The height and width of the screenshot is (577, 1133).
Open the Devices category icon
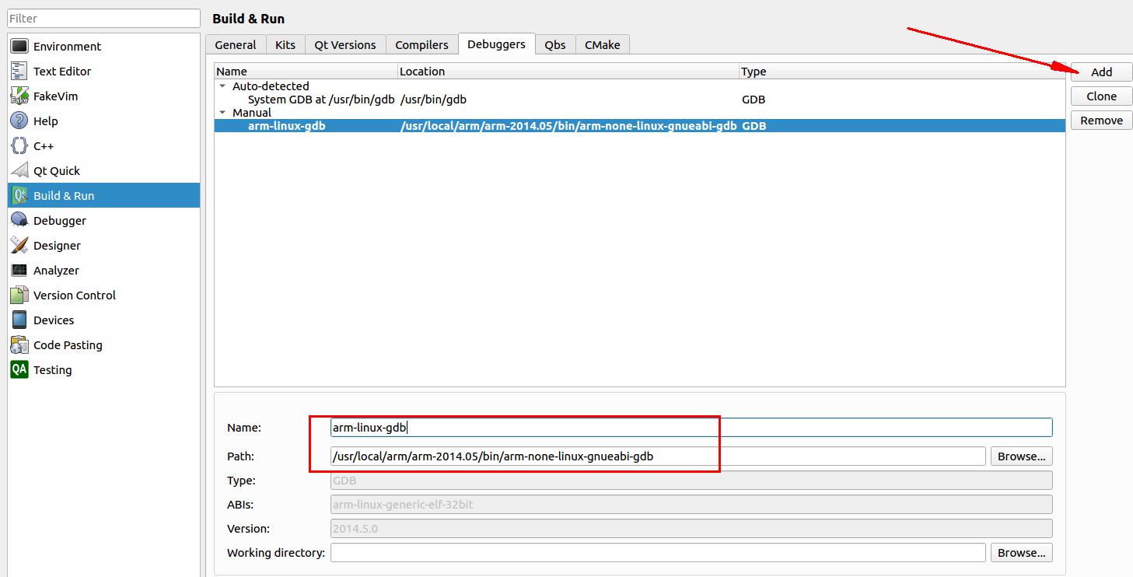coord(19,320)
